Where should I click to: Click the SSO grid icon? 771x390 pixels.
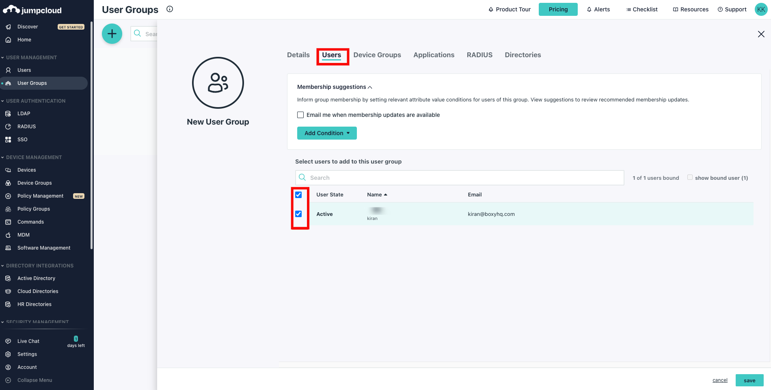pos(8,140)
